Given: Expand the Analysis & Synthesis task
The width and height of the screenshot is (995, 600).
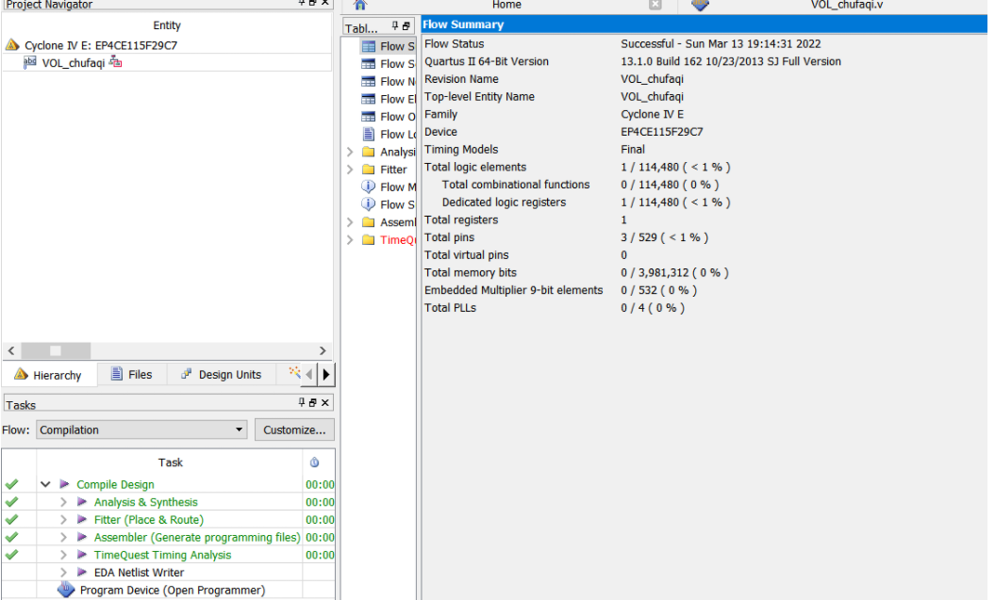Looking at the screenshot, I should (63, 502).
